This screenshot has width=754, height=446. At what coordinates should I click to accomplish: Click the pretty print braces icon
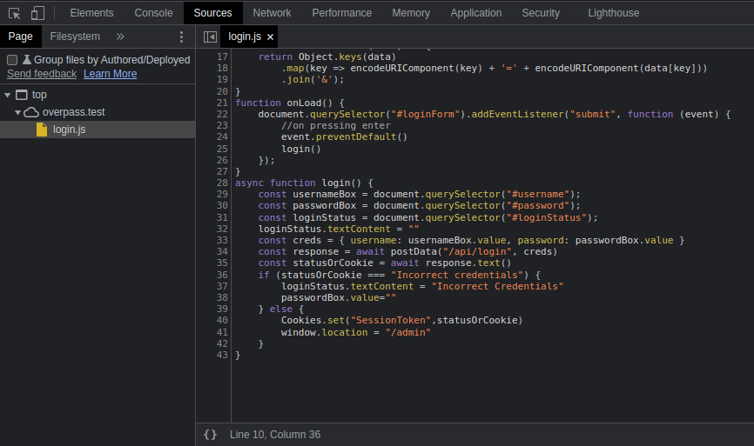(210, 434)
